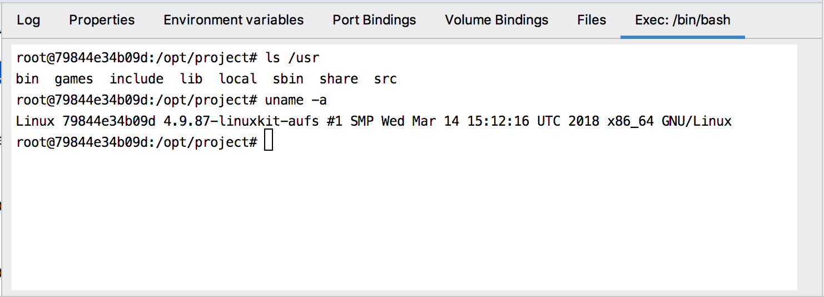Click 'bin' in the ls output
This screenshot has height=297, width=824.
click(27, 79)
